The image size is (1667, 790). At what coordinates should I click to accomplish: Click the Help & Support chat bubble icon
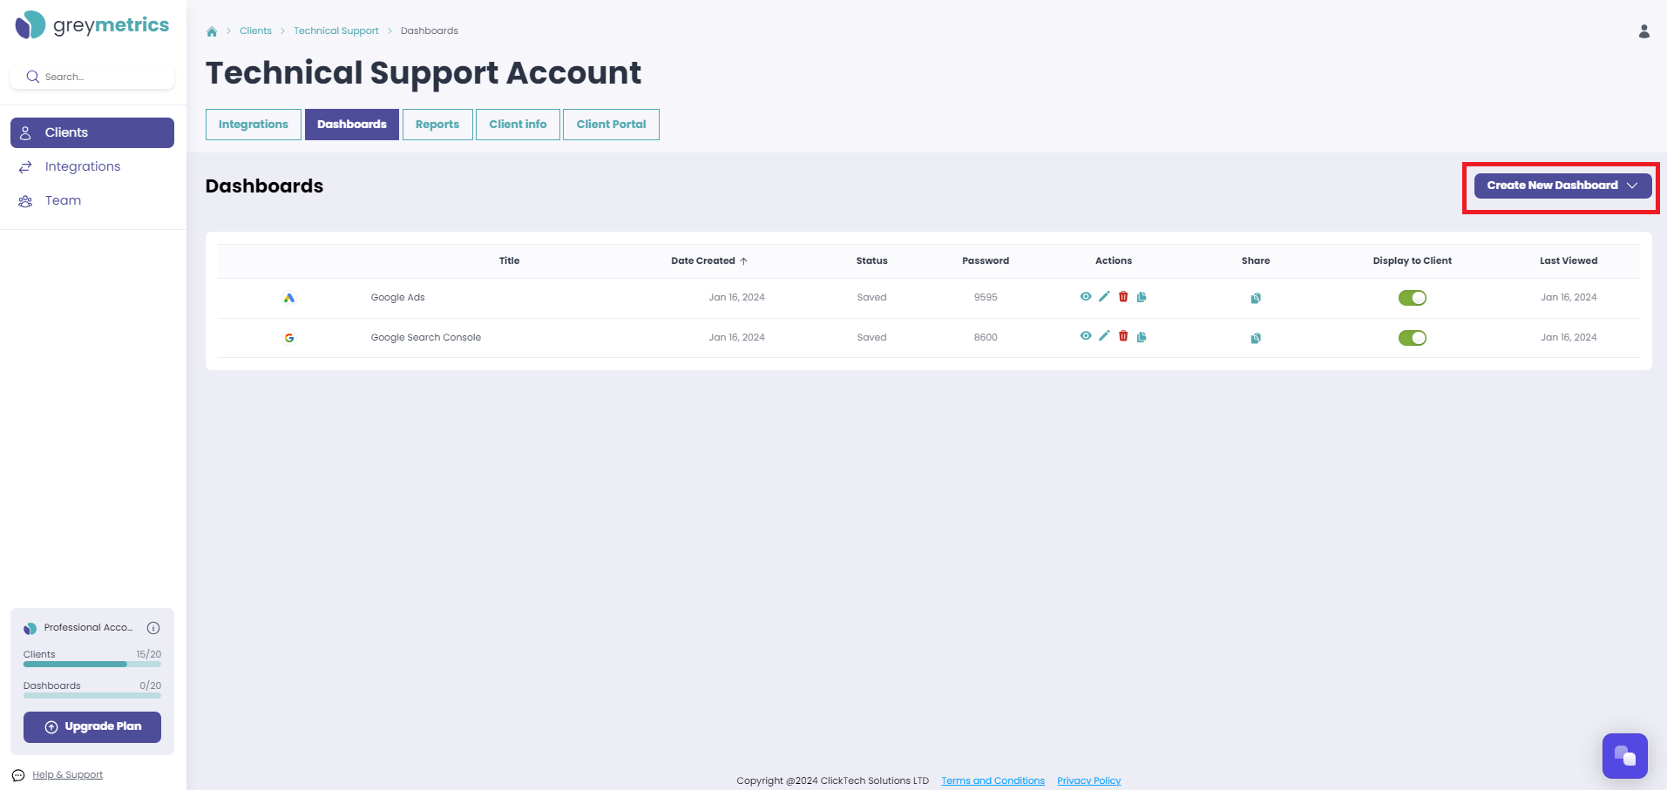[18, 775]
